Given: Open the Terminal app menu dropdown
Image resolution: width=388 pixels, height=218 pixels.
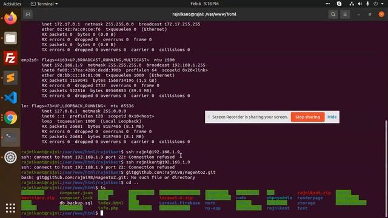Looking at the screenshot, I should pyautogui.click(x=44, y=4).
